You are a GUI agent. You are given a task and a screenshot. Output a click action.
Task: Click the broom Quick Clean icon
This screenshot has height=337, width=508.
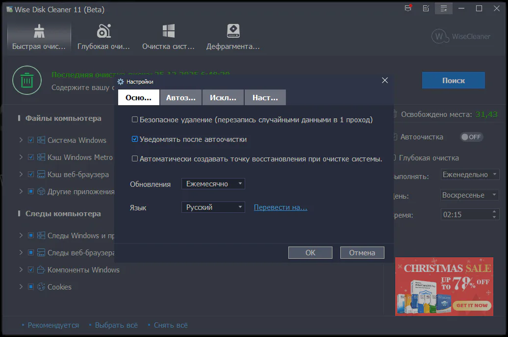tap(39, 32)
